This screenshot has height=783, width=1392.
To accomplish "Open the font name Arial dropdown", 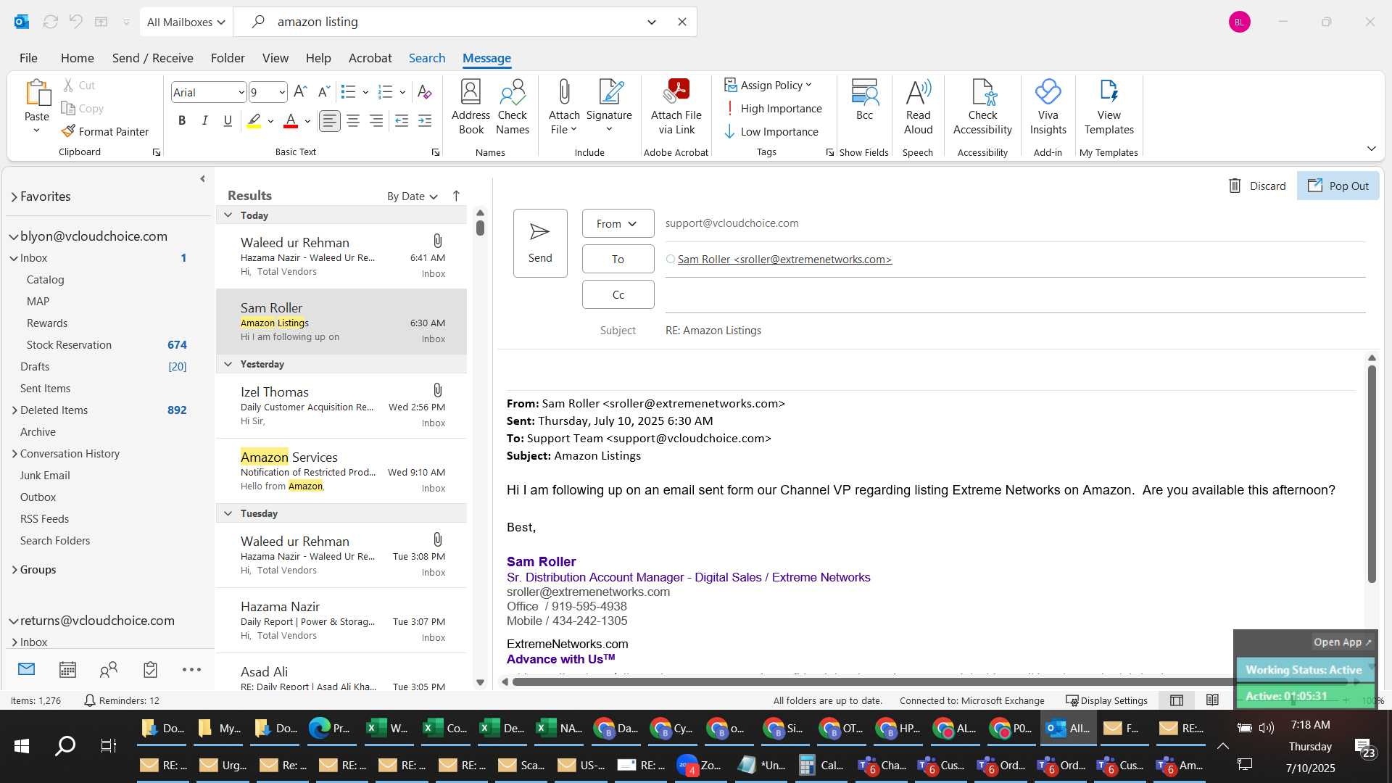I will (x=241, y=92).
